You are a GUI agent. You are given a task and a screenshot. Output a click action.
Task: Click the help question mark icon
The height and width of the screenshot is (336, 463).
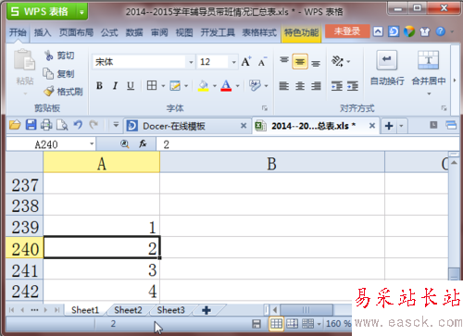coord(441,31)
